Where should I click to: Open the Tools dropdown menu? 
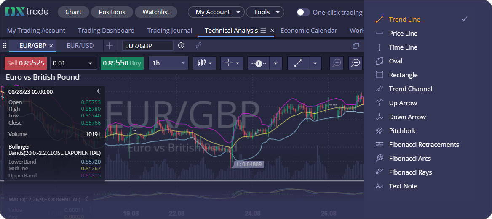click(x=265, y=12)
